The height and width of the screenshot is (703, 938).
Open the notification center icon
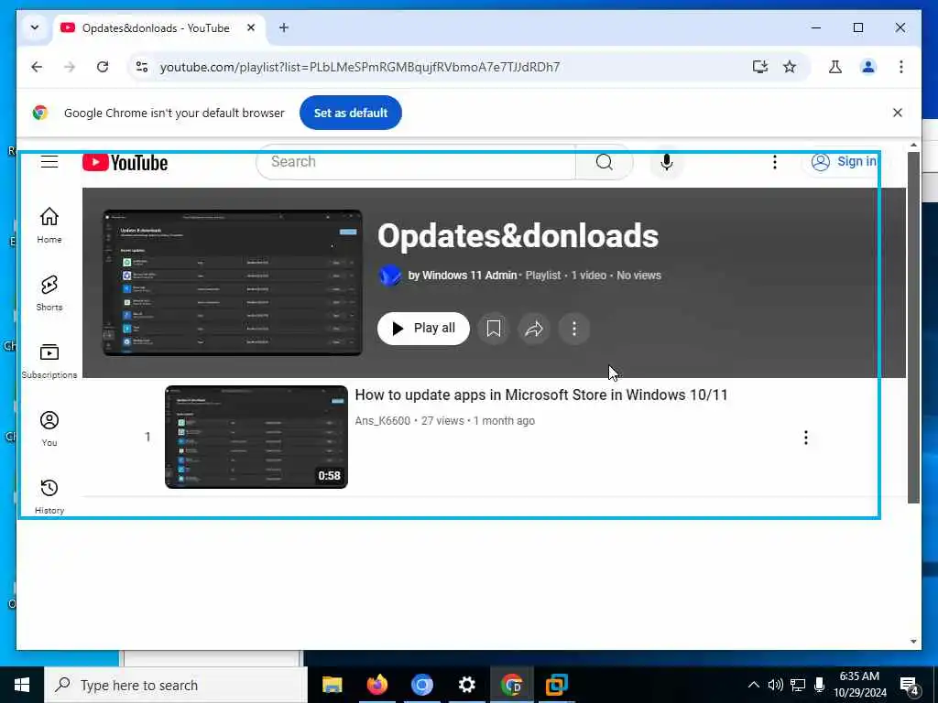pos(909,685)
